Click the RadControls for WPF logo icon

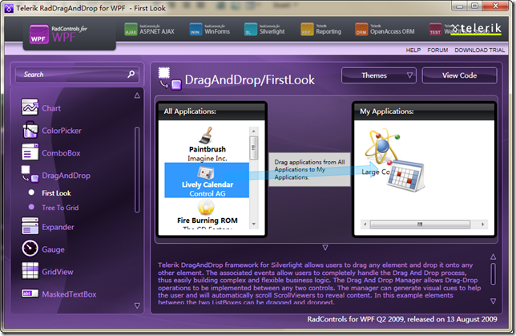click(x=38, y=34)
